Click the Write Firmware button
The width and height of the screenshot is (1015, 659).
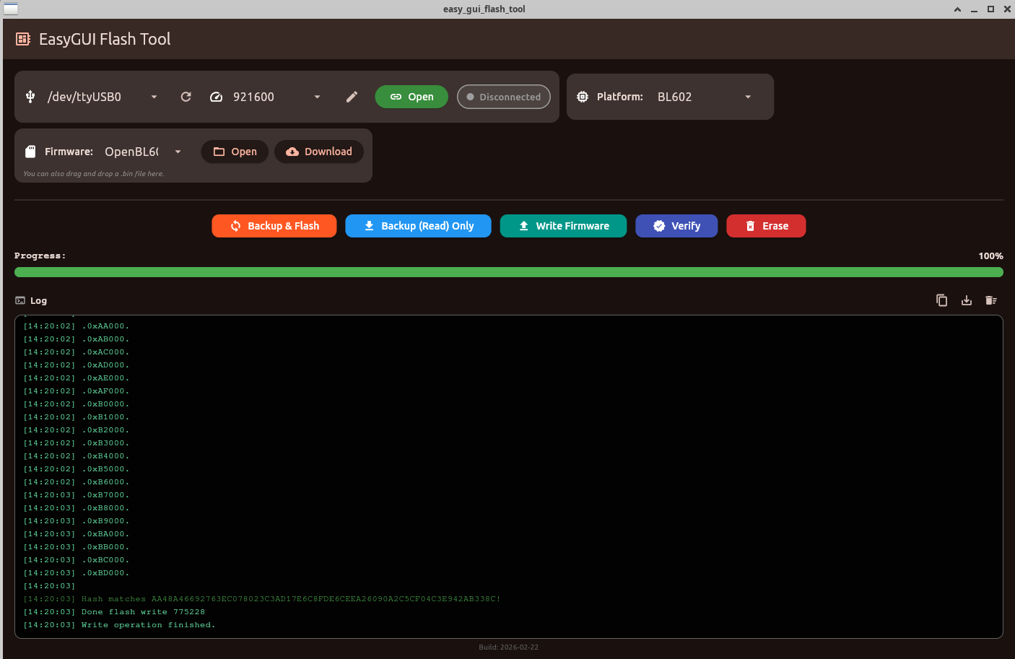coord(564,226)
